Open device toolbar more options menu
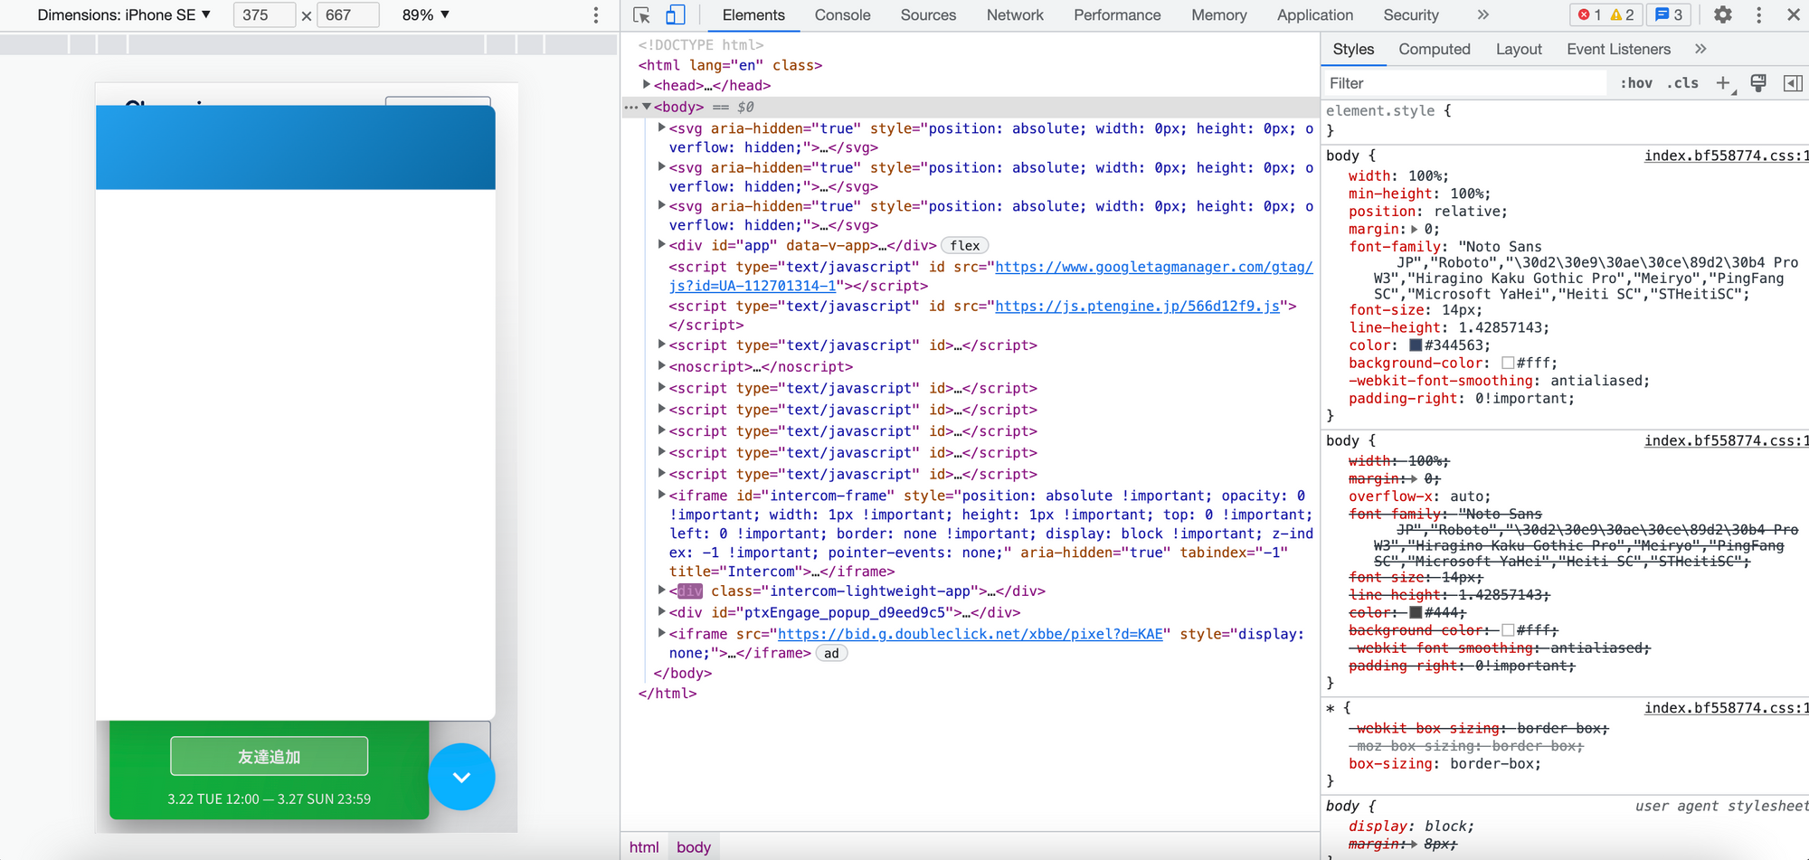Image resolution: width=1809 pixels, height=860 pixels. [x=595, y=15]
